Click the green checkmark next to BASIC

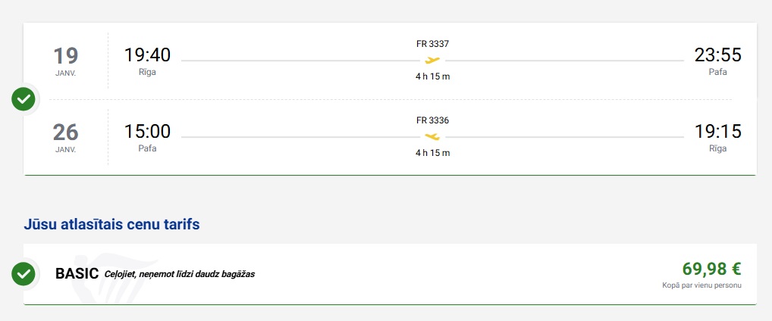24,273
